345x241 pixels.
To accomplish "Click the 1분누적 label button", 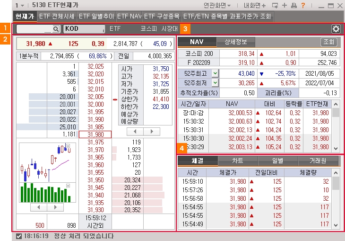I will point(29,56).
